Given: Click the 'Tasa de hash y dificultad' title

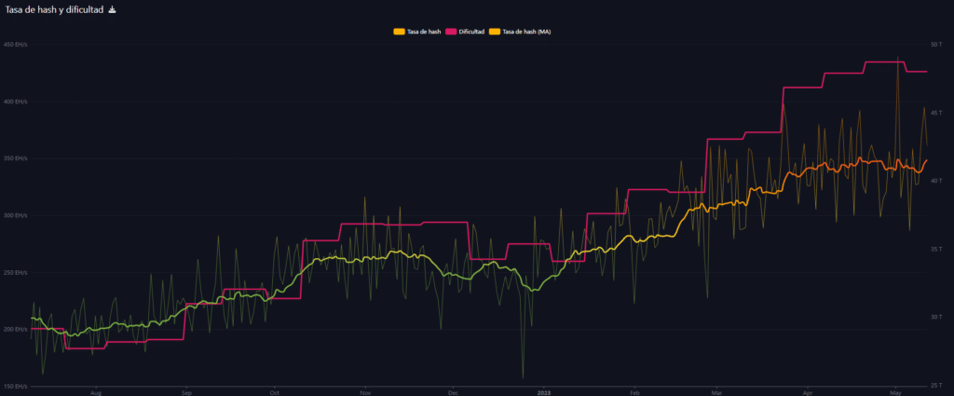Looking at the screenshot, I should pos(55,10).
